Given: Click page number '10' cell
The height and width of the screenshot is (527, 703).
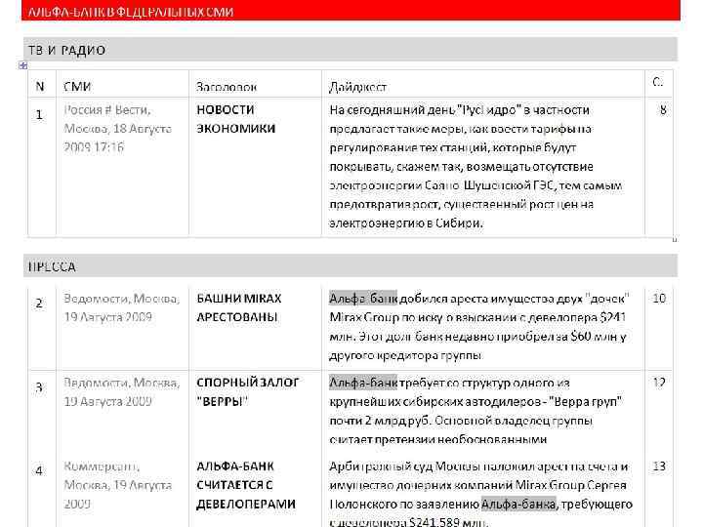Looking at the screenshot, I should point(659,299).
